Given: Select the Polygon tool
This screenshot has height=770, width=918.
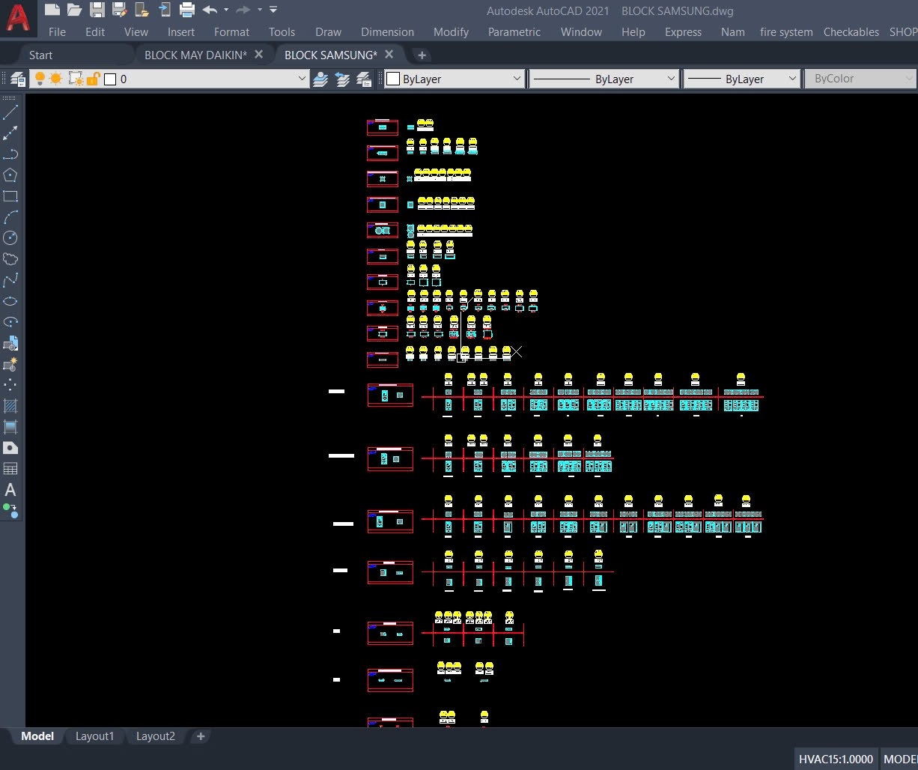Looking at the screenshot, I should tap(10, 175).
